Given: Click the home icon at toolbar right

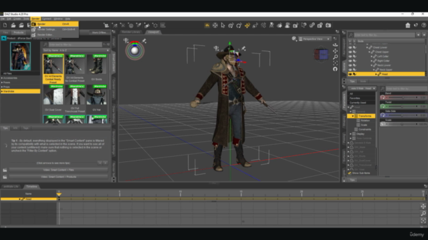Looking at the screenshot, I should coord(408,25).
